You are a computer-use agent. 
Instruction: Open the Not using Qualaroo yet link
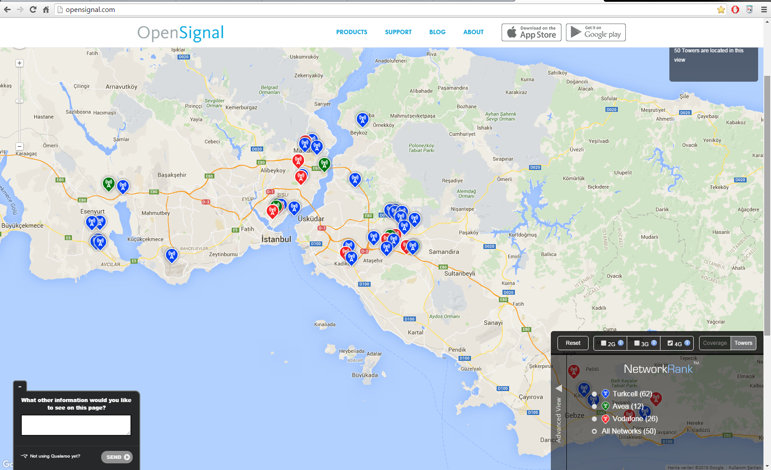[x=55, y=456]
